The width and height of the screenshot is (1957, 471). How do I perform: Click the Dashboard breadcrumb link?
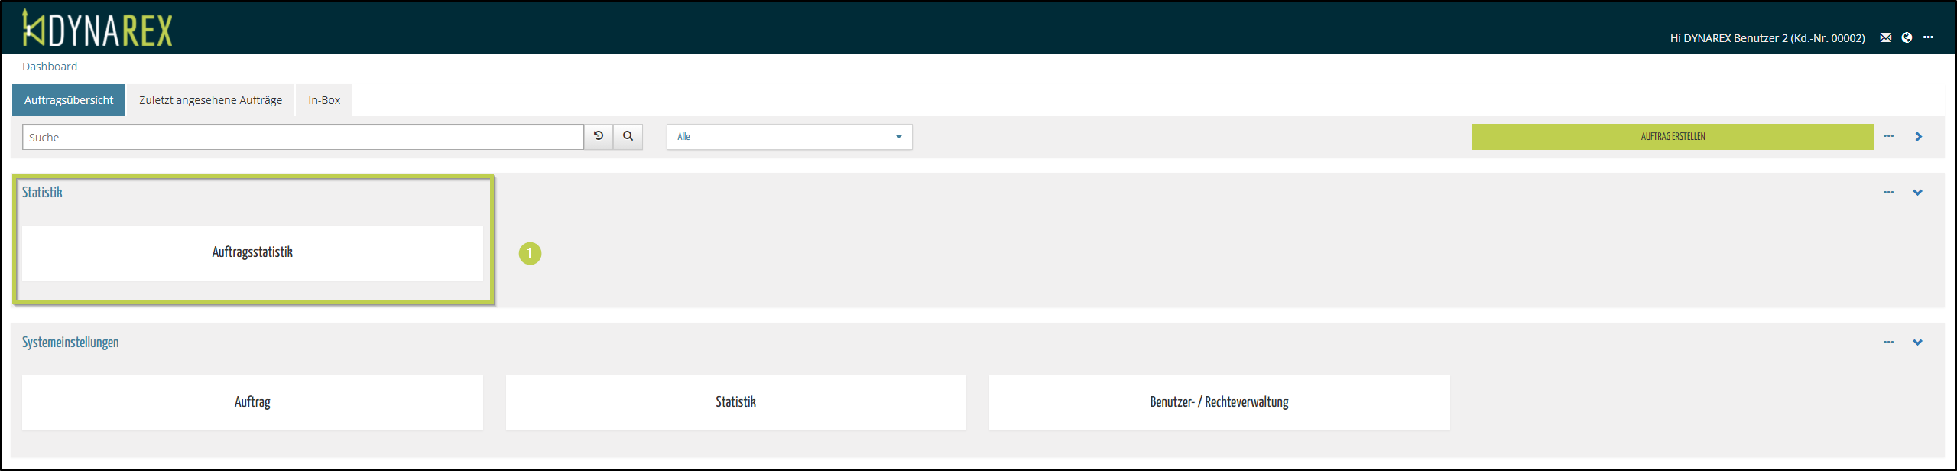(x=50, y=67)
